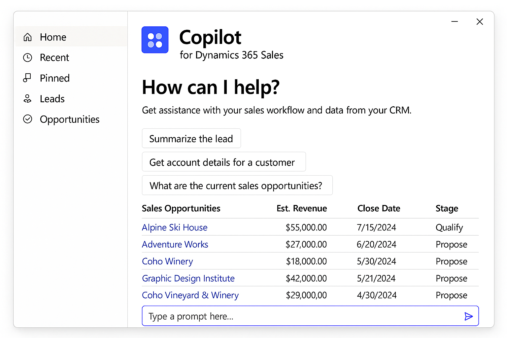Screen dimensions: 507x338
Task: Open the Alpine Ski House opportunity
Action: (x=175, y=227)
